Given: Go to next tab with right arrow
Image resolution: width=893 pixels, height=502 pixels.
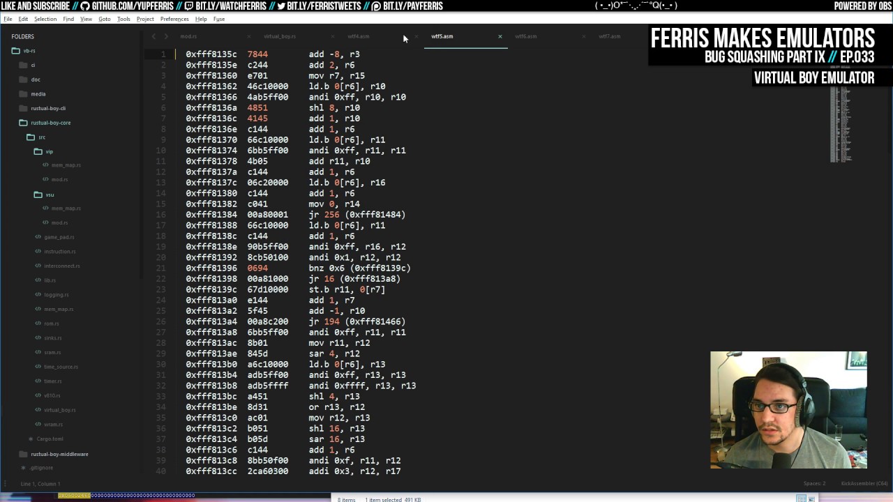Looking at the screenshot, I should tap(166, 36).
